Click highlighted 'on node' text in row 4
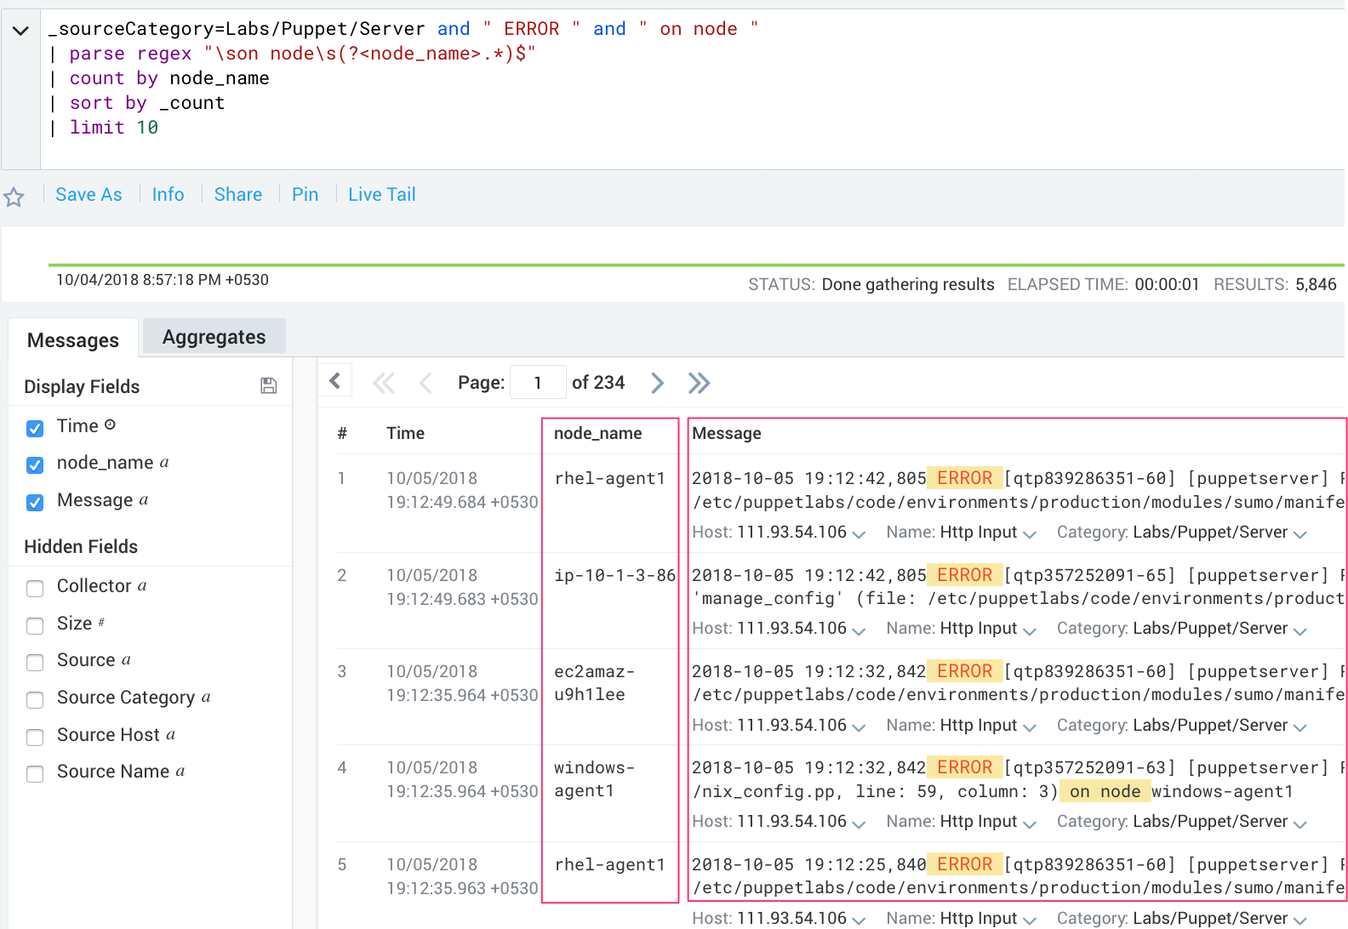Screen dimensions: 1348x929 (1105, 791)
